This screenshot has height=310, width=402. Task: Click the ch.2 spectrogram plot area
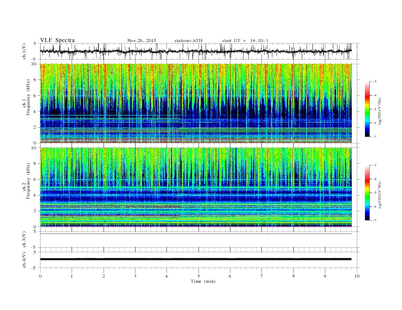(195, 187)
